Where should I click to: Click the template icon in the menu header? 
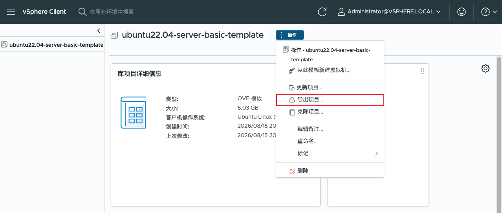coord(286,50)
